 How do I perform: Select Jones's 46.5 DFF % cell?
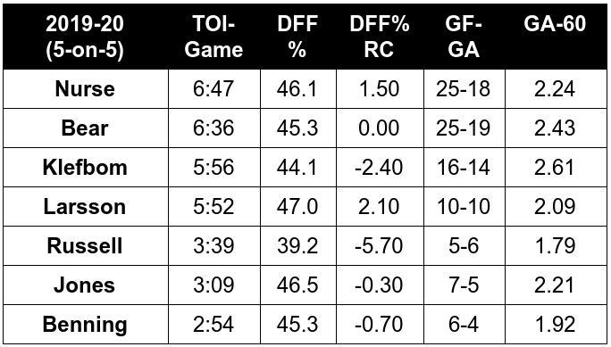tap(297, 285)
